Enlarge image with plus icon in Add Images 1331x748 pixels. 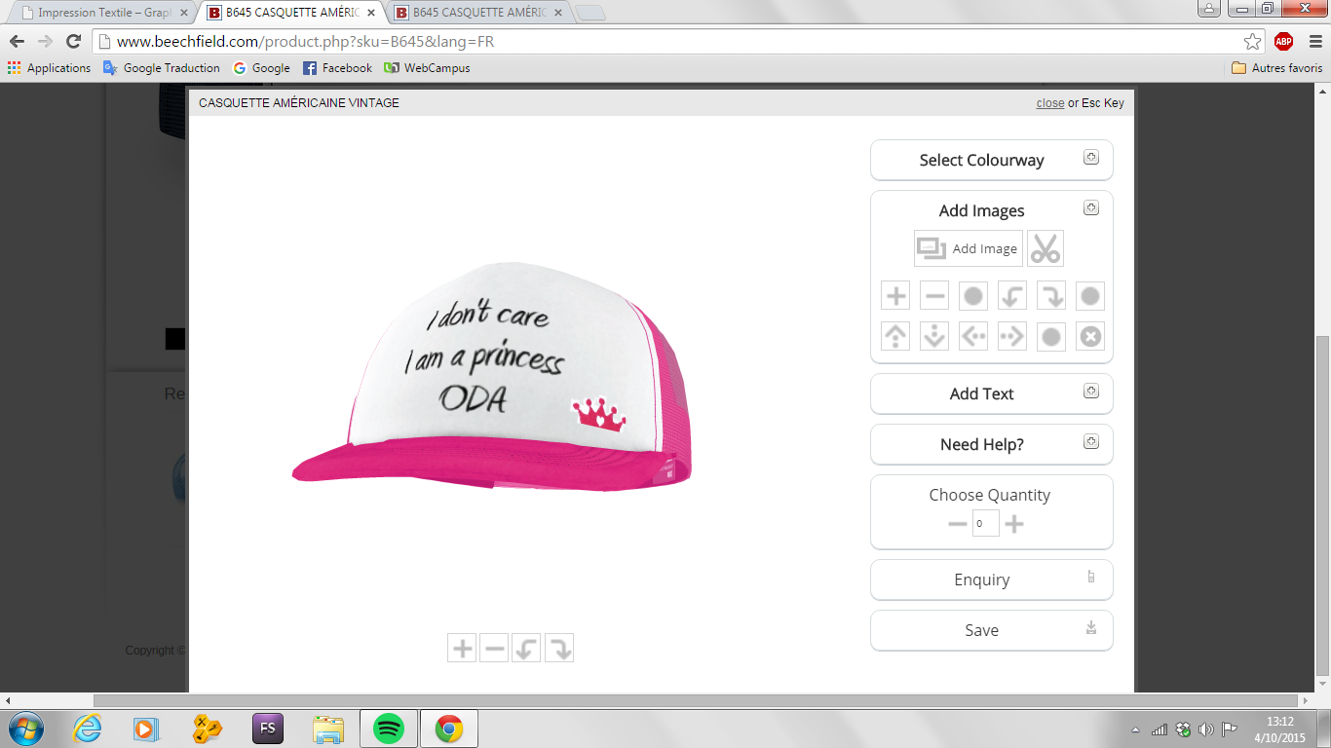(x=895, y=296)
